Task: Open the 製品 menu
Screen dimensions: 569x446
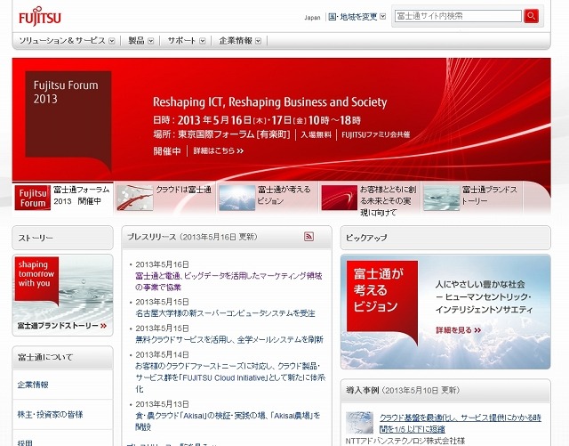Action: click(x=136, y=41)
